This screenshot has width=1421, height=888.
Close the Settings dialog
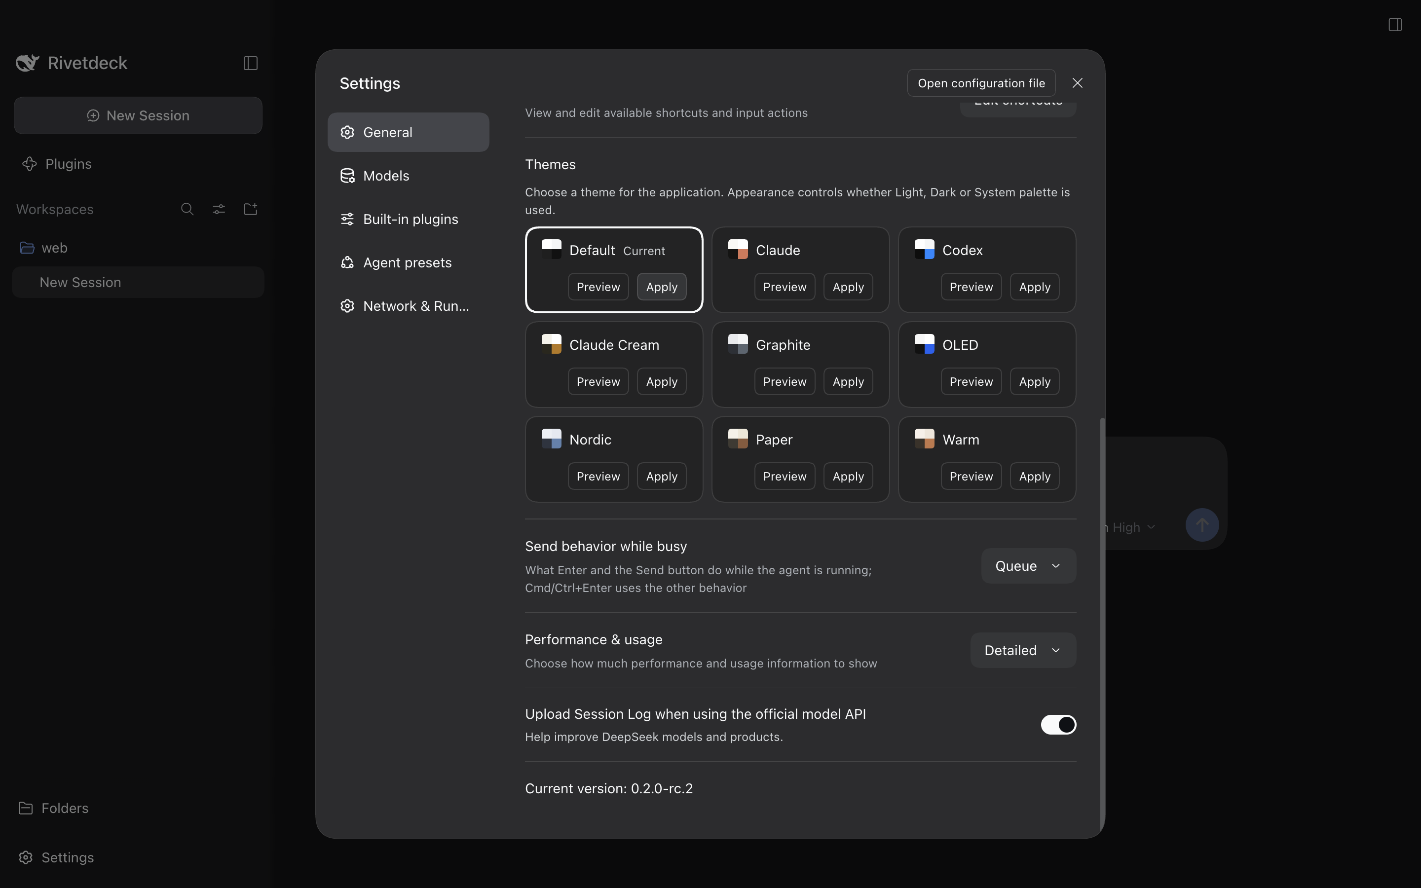pos(1078,83)
